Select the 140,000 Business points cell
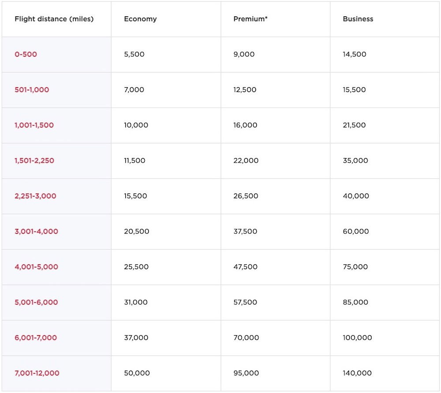 (x=357, y=373)
